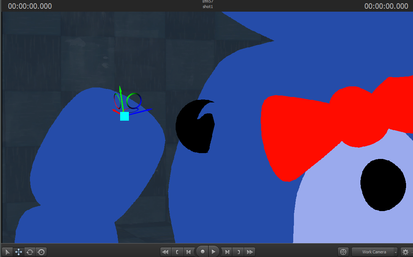Choose the selection arrow tool
The image size is (413, 257).
(x=7, y=252)
